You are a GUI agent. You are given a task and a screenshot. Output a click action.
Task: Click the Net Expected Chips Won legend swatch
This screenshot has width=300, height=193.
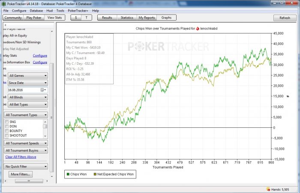95,174
